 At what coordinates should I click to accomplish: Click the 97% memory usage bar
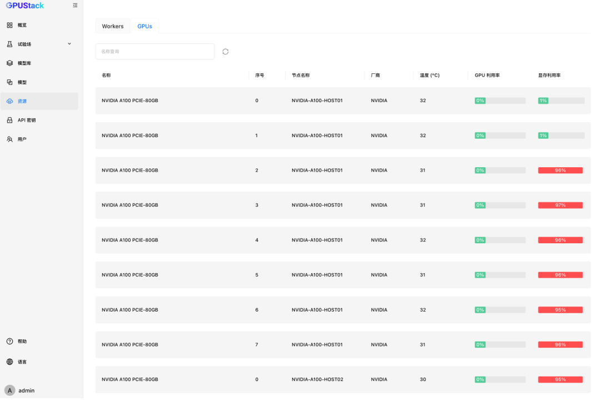point(561,205)
